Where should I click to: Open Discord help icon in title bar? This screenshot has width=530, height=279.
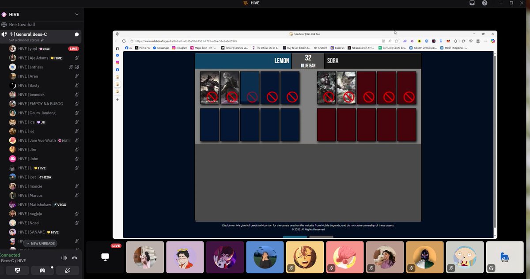click(x=485, y=3)
